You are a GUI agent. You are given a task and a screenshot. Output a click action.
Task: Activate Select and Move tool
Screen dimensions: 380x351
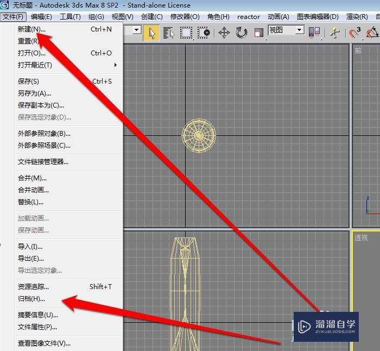[224, 33]
